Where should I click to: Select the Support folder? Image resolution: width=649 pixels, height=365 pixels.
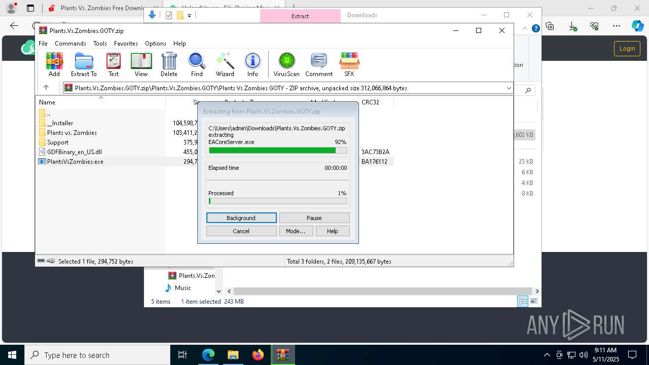point(58,142)
